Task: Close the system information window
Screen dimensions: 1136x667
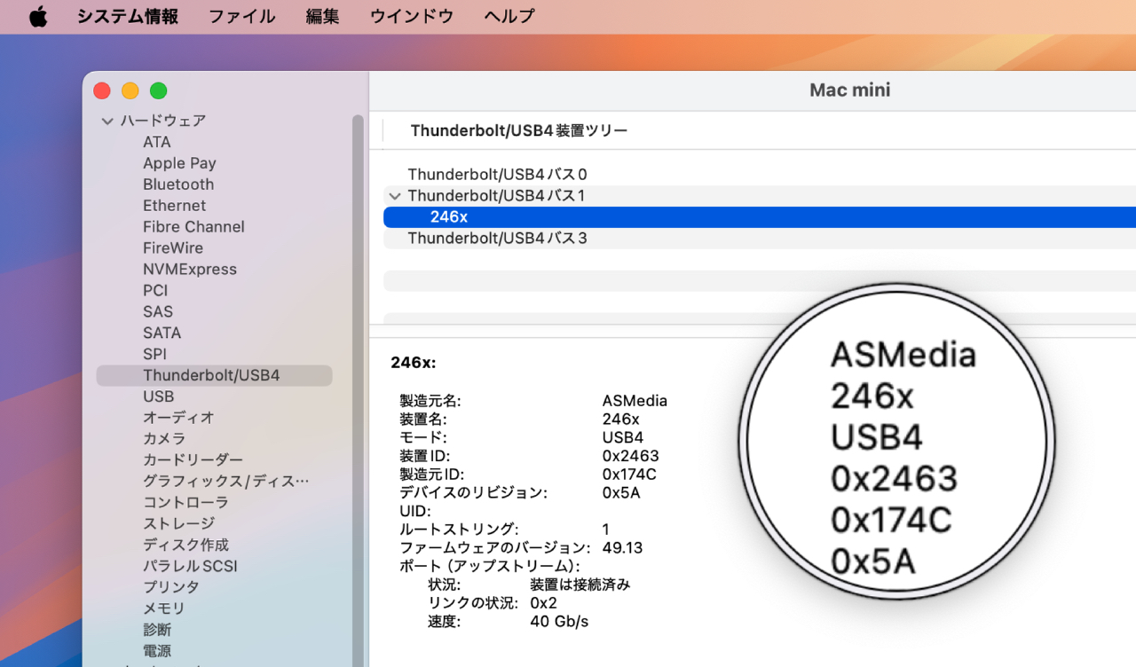Action: (102, 90)
